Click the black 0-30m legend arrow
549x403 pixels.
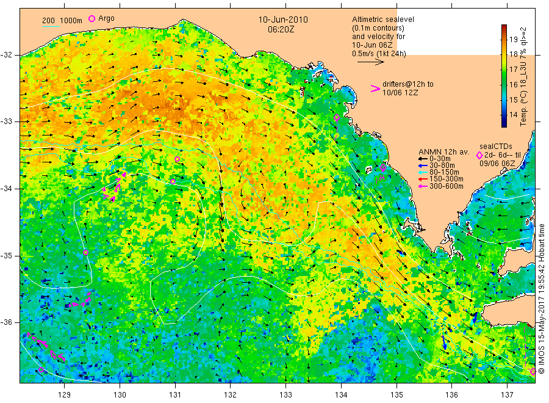pos(423,159)
